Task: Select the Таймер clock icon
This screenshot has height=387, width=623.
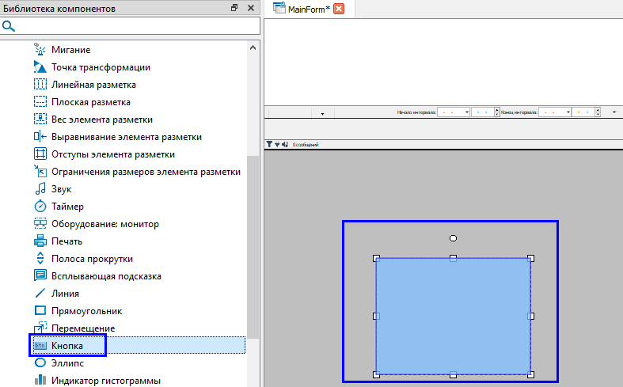Action: [x=40, y=207]
